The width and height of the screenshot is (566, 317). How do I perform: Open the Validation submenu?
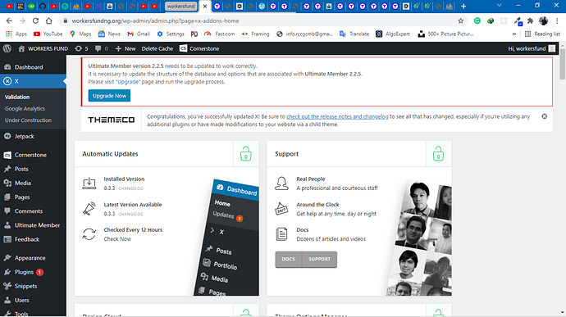point(17,97)
